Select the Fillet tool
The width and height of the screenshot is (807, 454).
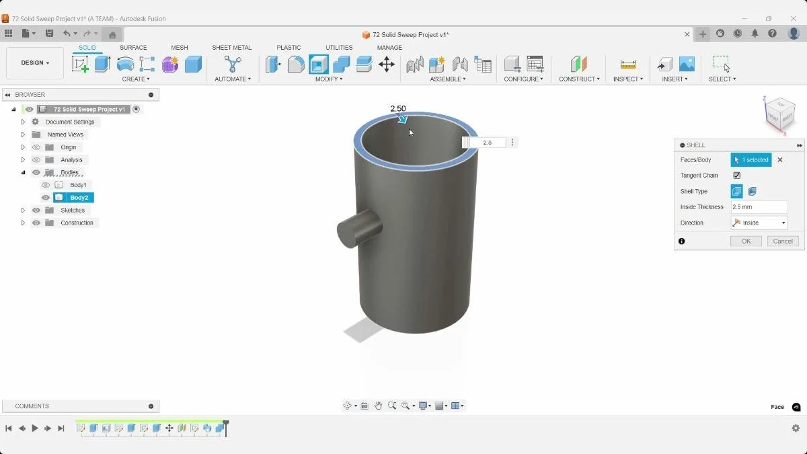[x=296, y=64]
